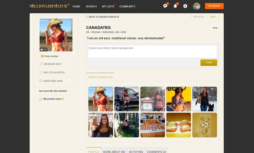Viewport: 254px width, 153px height.
Task: Click See more like this member
Action: coord(53,91)
